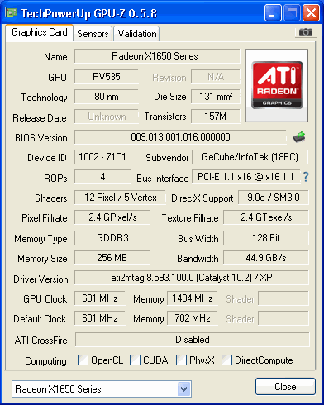Toggle the PhysX checkbox

[x=181, y=360]
